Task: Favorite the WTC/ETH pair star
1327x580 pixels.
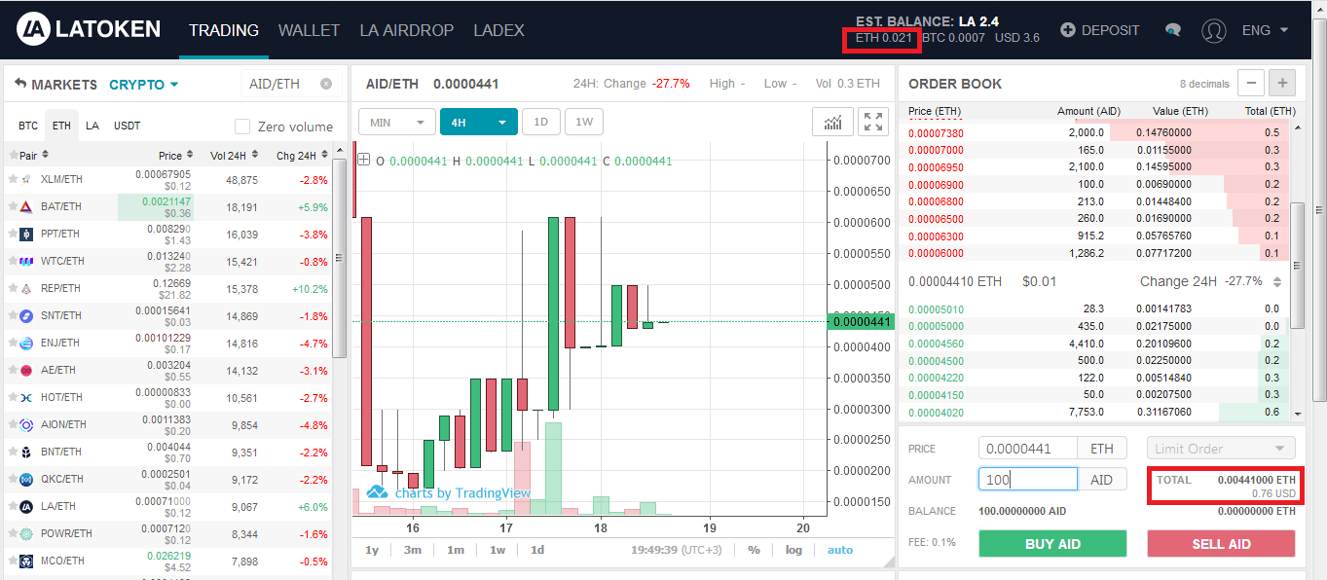Action: pyautogui.click(x=13, y=261)
